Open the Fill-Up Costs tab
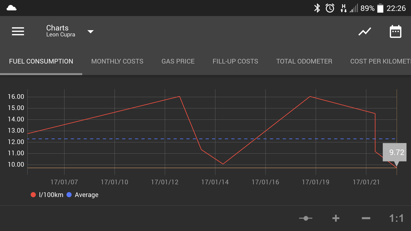 tap(235, 61)
